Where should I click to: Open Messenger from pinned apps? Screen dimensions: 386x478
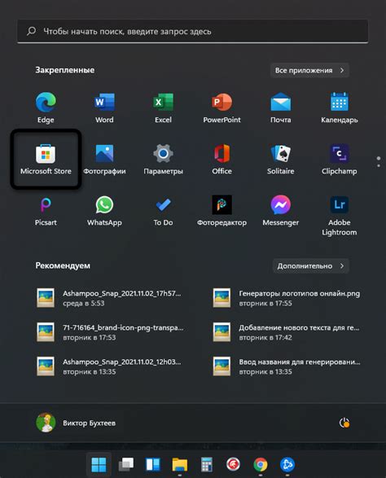pyautogui.click(x=280, y=211)
